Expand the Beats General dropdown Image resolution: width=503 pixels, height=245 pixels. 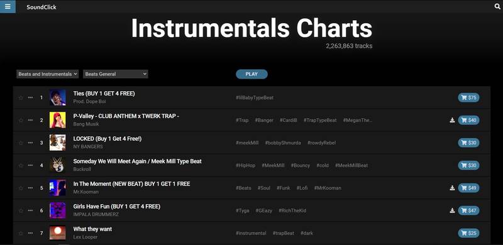(x=116, y=74)
